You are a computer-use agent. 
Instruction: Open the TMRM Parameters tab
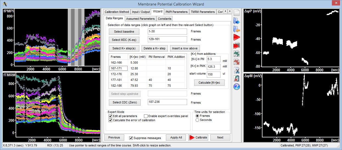click(203, 12)
